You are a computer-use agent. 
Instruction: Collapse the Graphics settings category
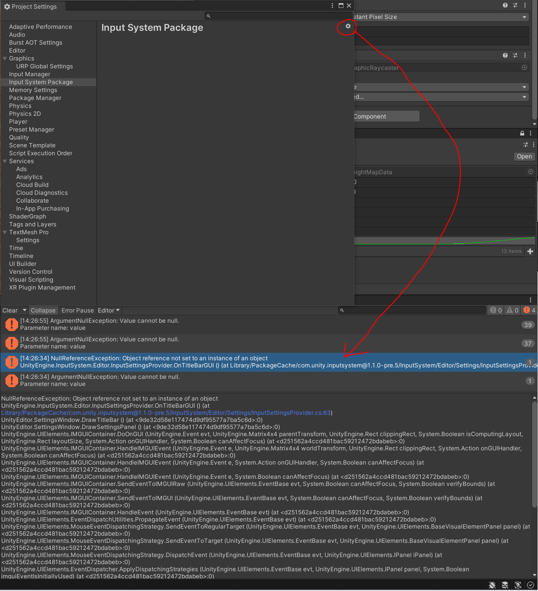(x=5, y=58)
